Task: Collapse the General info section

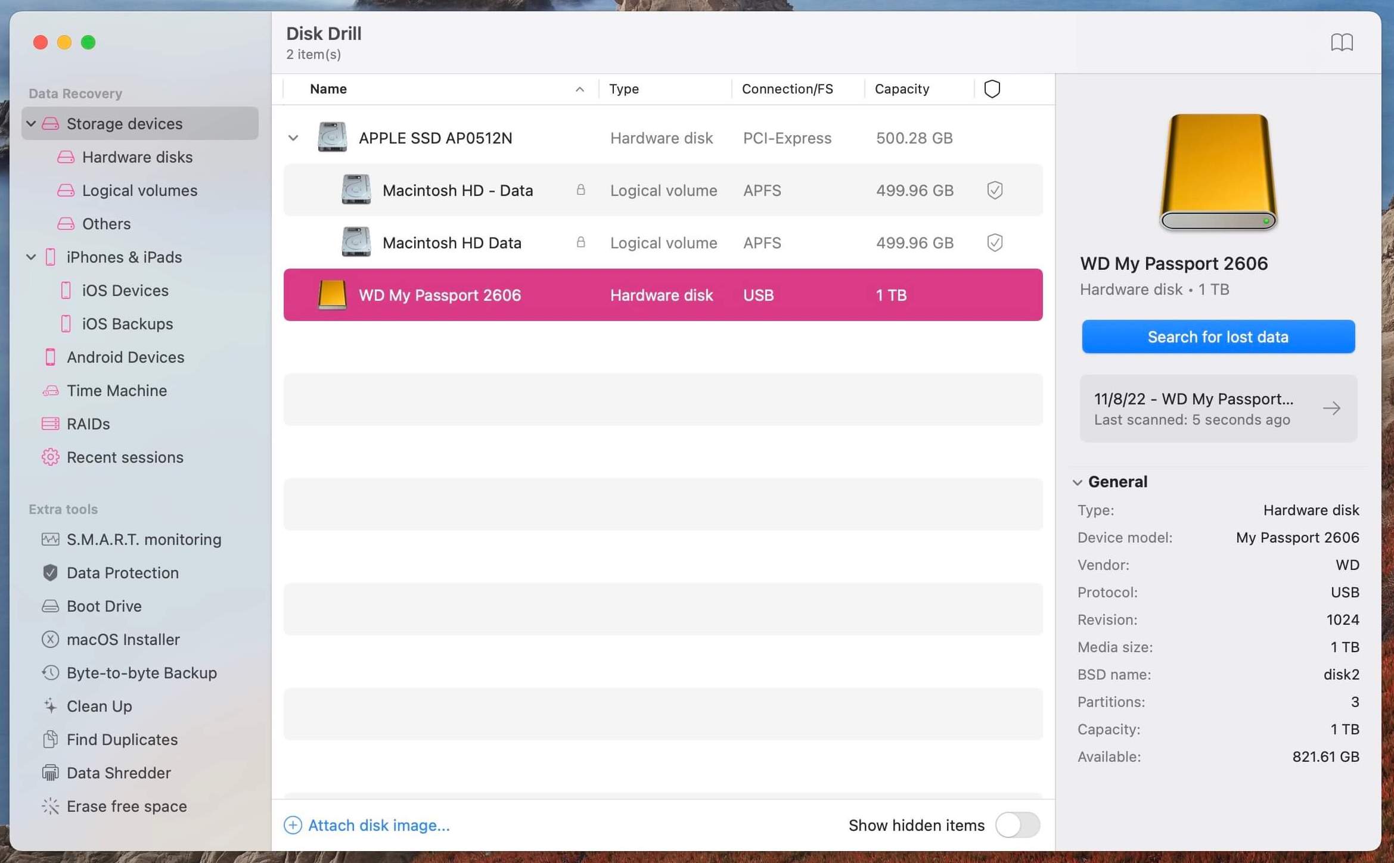Action: (x=1077, y=482)
